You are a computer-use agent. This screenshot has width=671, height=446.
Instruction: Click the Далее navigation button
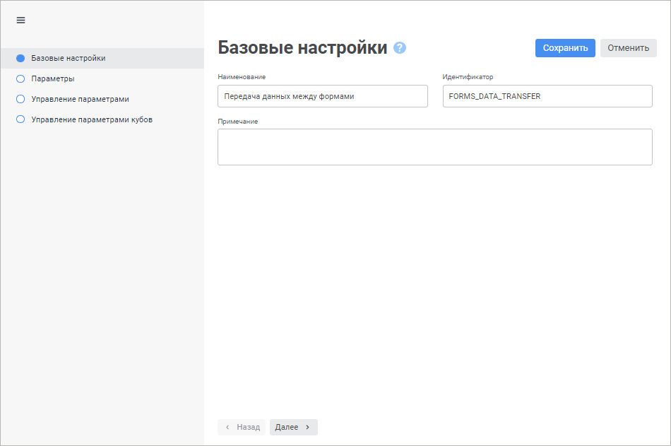pyautogui.click(x=293, y=427)
